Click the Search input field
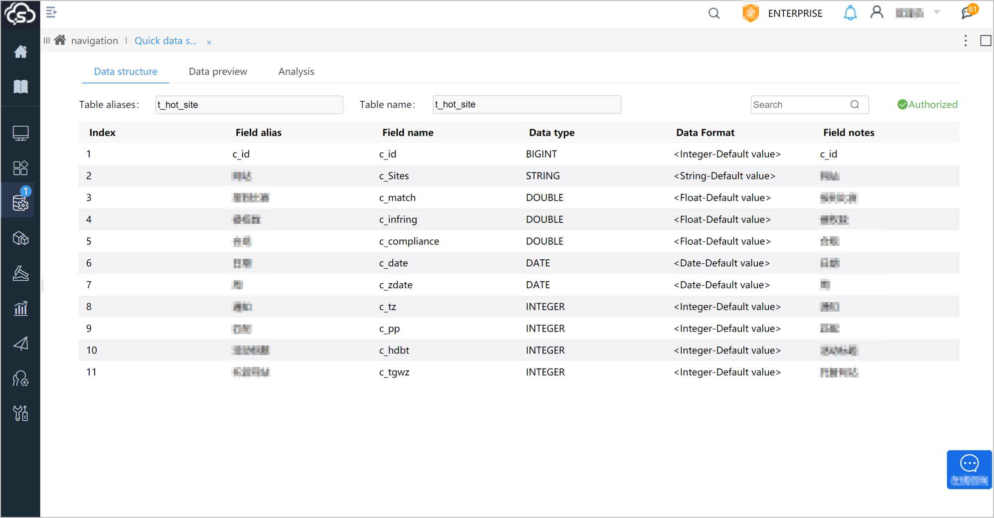994x518 pixels. point(809,105)
